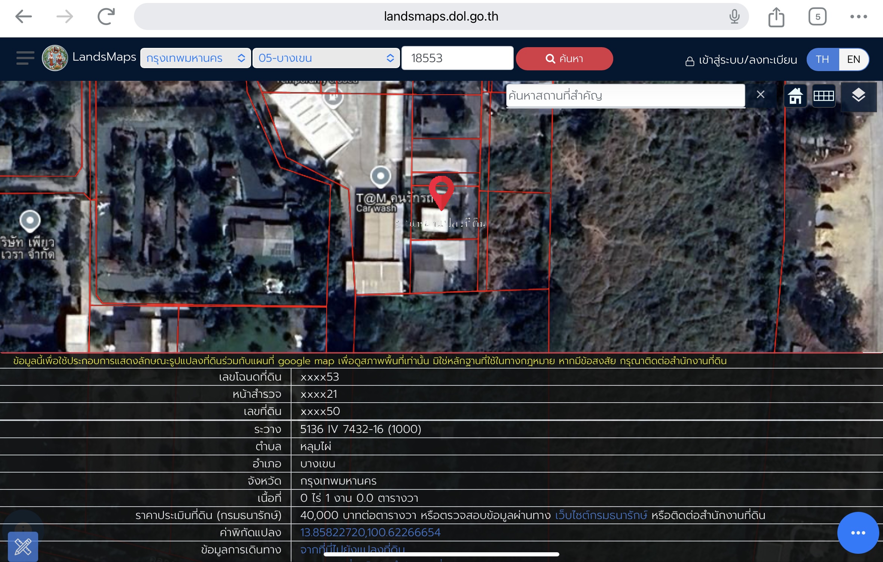Viewport: 883px width, 562px height.
Task: Clear the important place search box
Action: click(x=760, y=95)
